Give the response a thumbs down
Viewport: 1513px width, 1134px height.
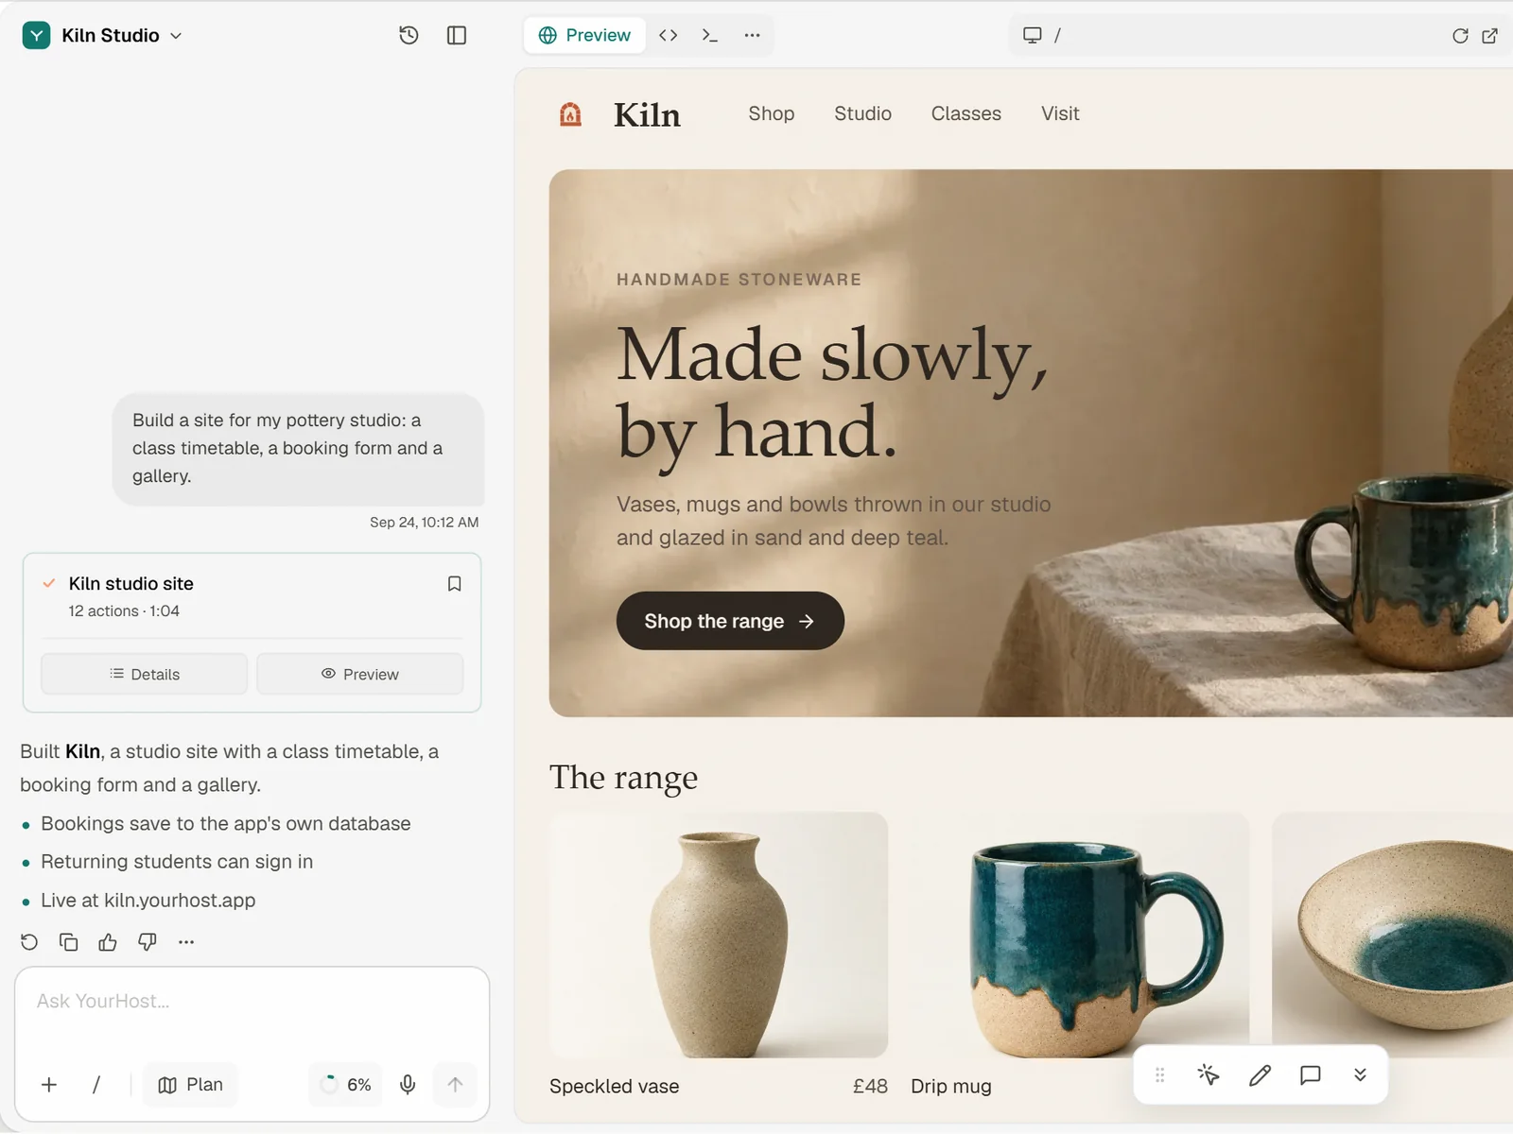(148, 942)
